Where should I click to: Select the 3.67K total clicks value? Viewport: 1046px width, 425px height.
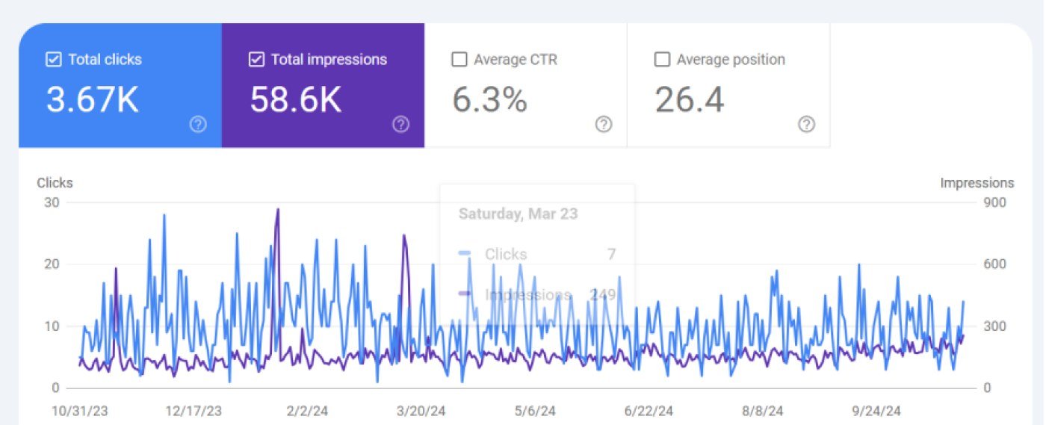[x=93, y=99]
